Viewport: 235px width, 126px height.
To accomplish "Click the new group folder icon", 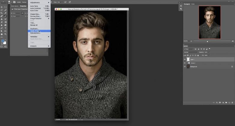I will [225, 102].
